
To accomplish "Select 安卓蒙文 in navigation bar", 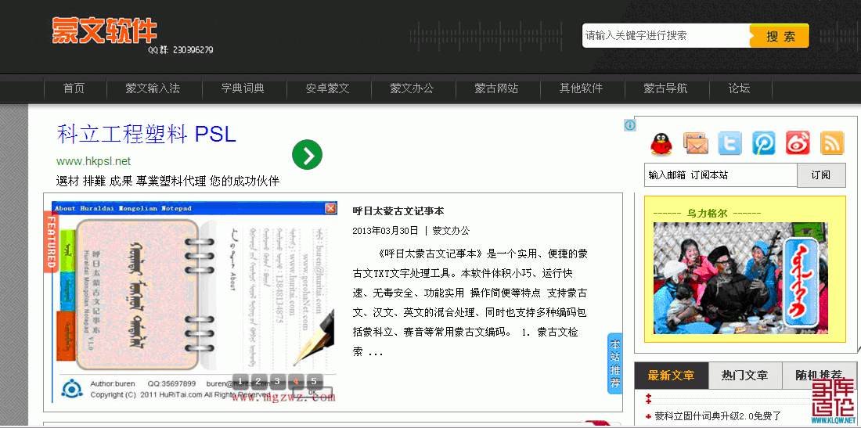I will click(327, 88).
